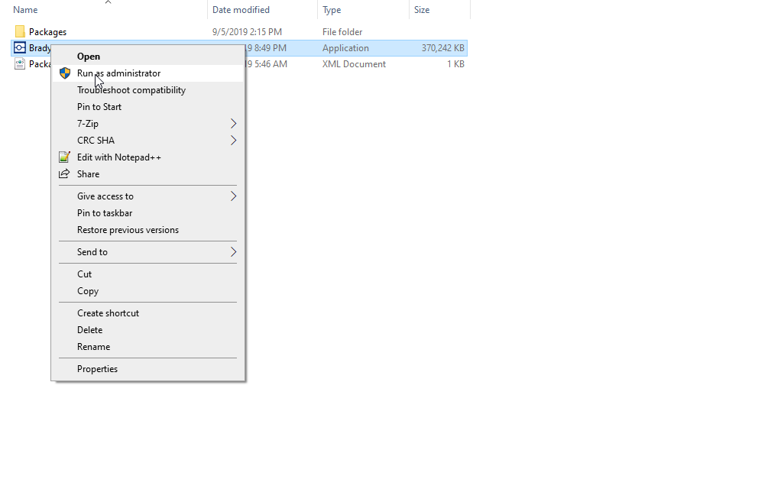Select Pin to taskbar option

105,213
